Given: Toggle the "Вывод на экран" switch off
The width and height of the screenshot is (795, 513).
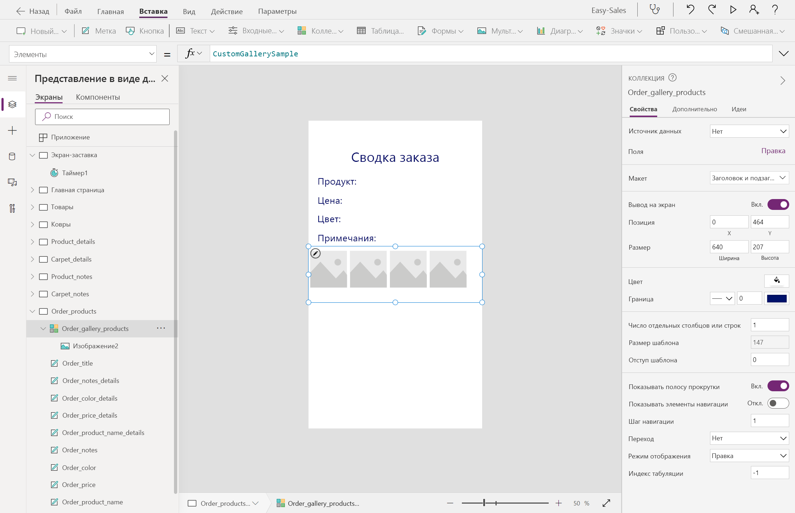Looking at the screenshot, I should [x=778, y=204].
